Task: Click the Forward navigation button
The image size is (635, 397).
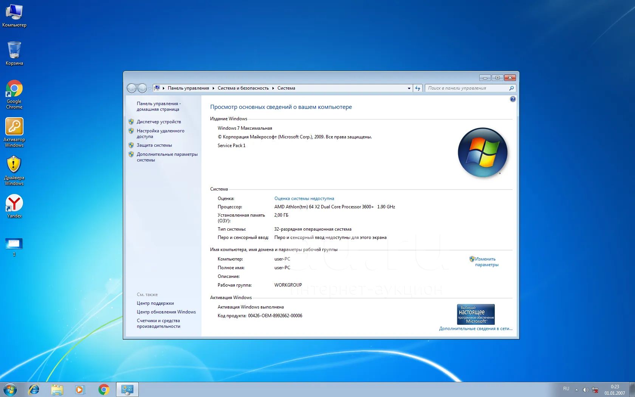Action: (142, 88)
